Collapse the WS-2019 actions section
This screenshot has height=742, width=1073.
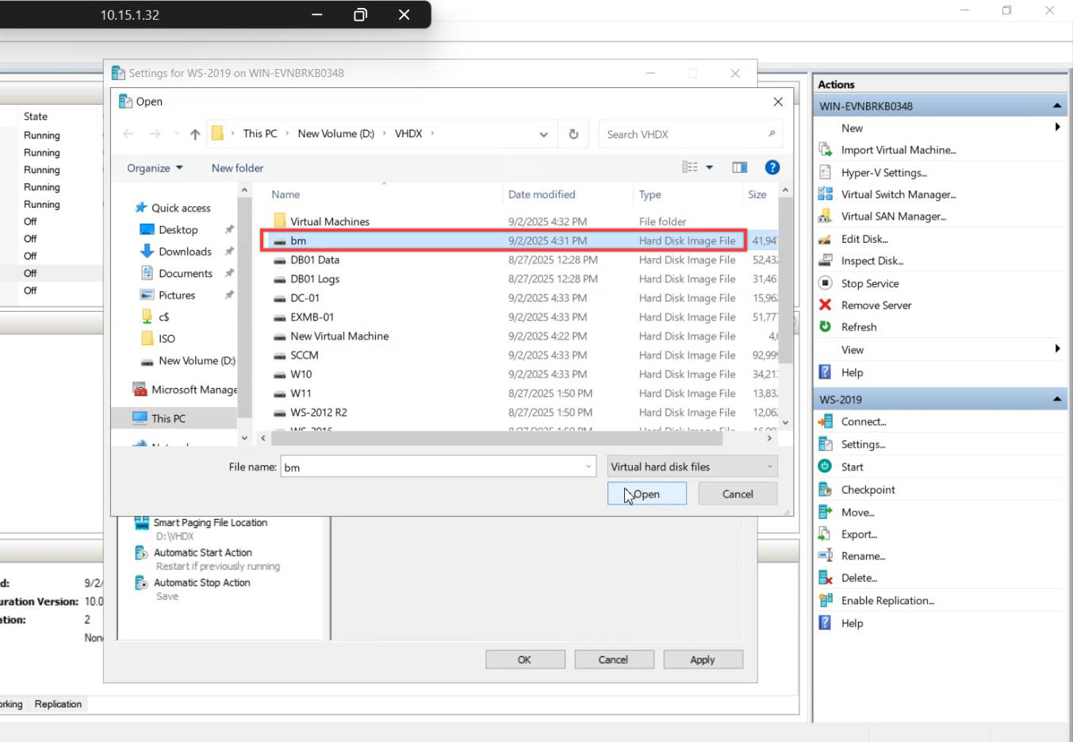coord(1057,399)
